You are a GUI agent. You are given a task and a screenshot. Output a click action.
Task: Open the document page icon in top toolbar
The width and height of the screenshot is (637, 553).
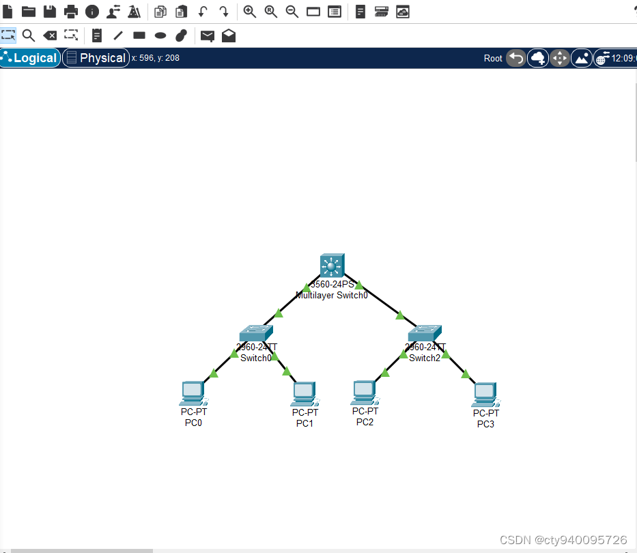pos(360,12)
